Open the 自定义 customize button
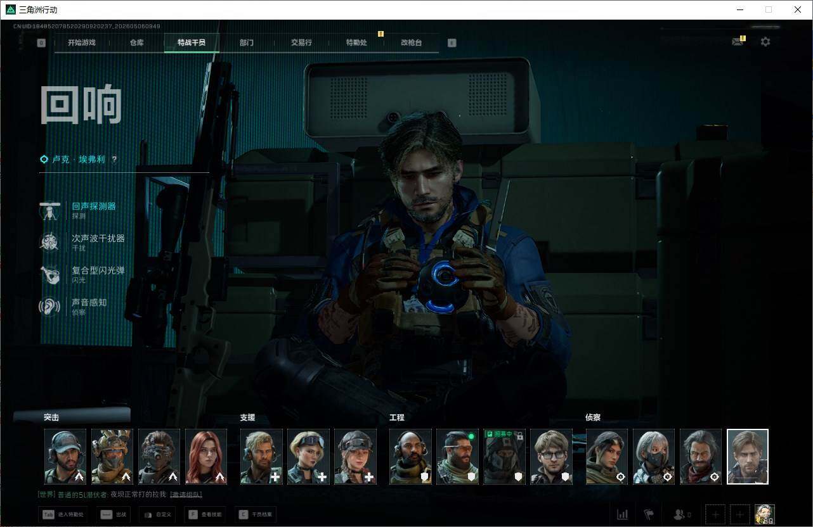 [x=157, y=514]
